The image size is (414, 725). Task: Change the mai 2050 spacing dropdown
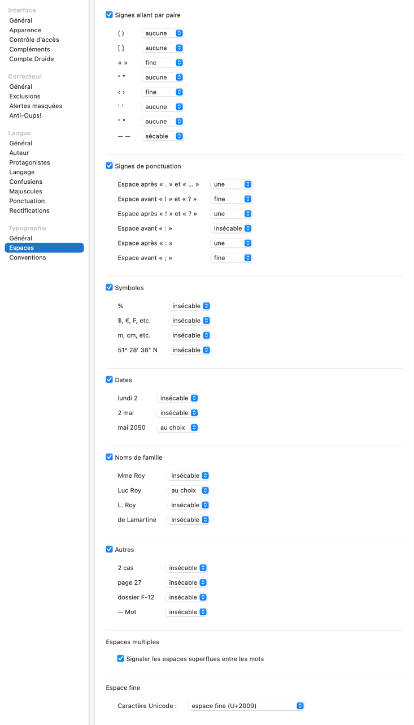pyautogui.click(x=177, y=428)
